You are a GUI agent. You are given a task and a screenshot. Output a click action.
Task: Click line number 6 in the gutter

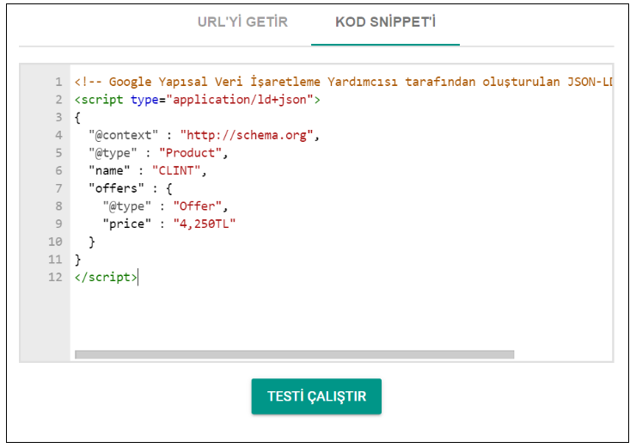click(x=58, y=171)
